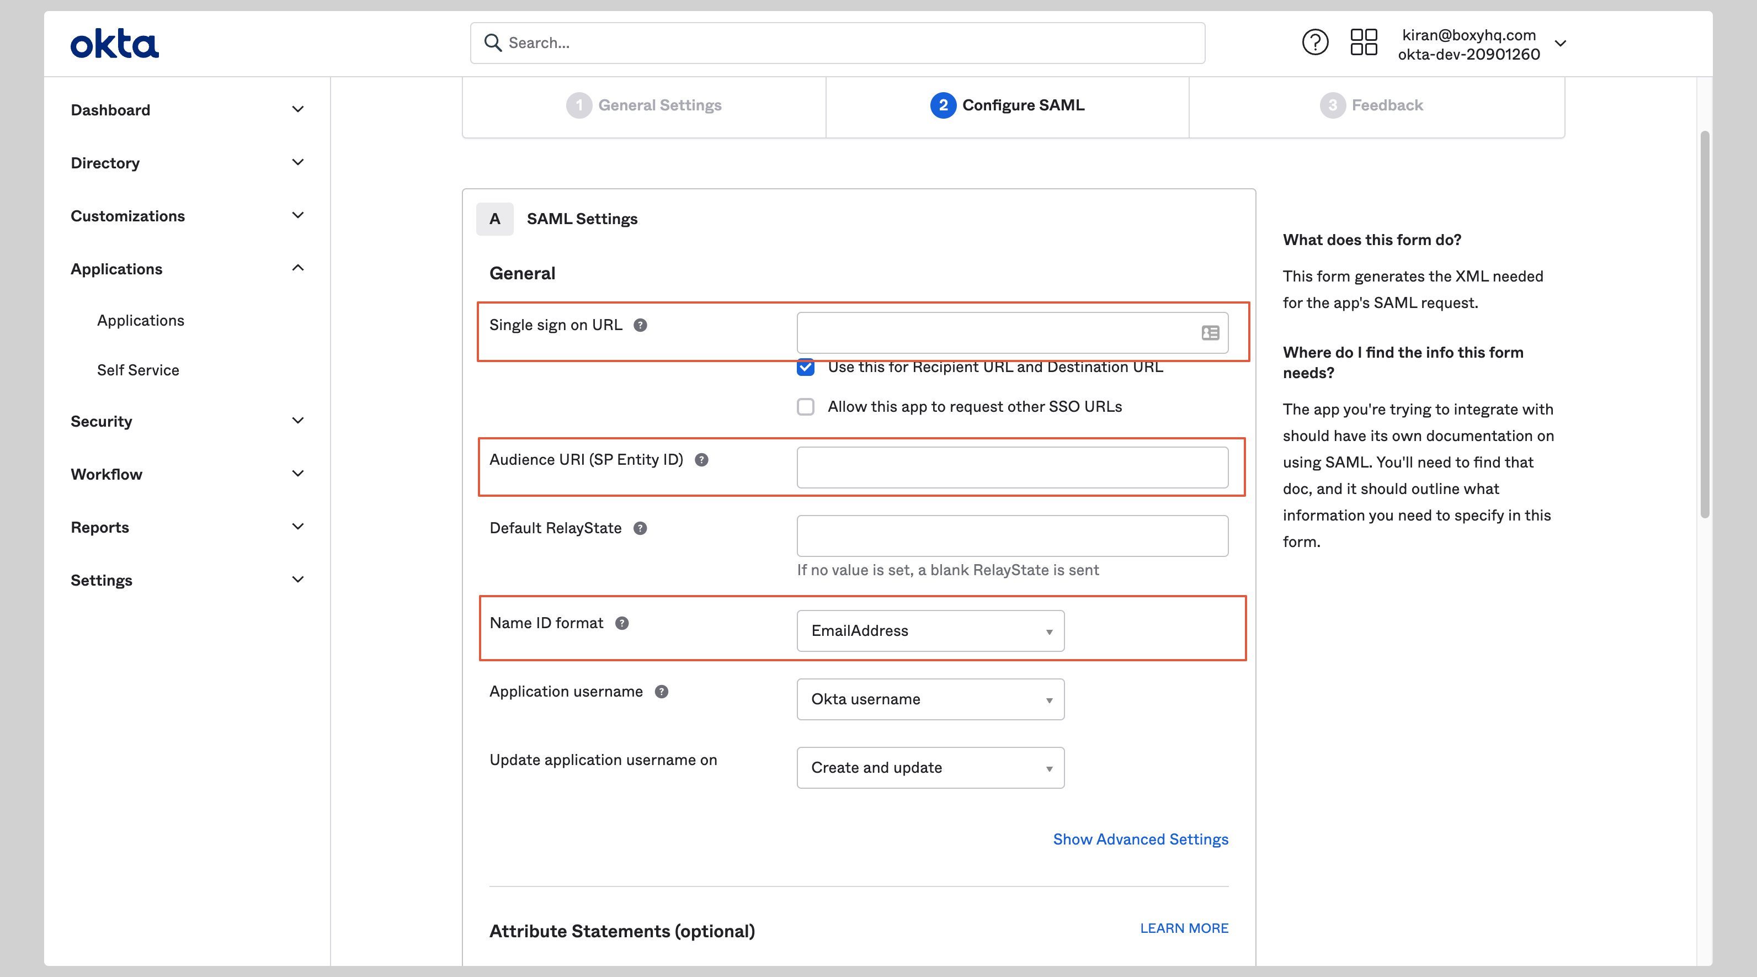Click the Default RelayState help icon
Viewport: 1757px width, 977px height.
pyautogui.click(x=640, y=528)
